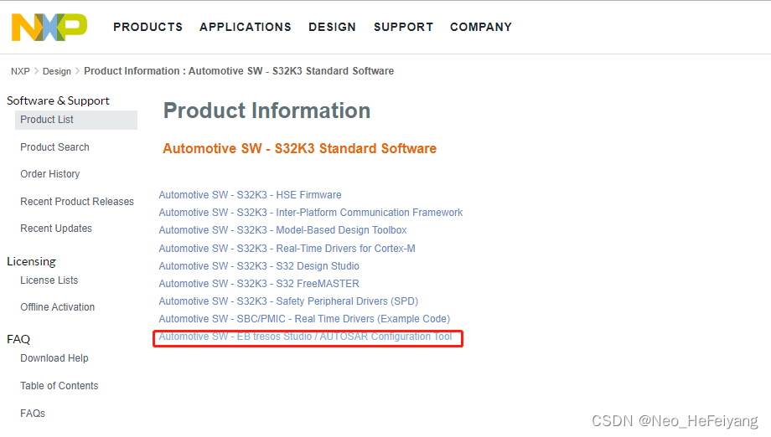Open the COMPANY menu
Image resolution: width=771 pixels, height=437 pixels.
[481, 27]
